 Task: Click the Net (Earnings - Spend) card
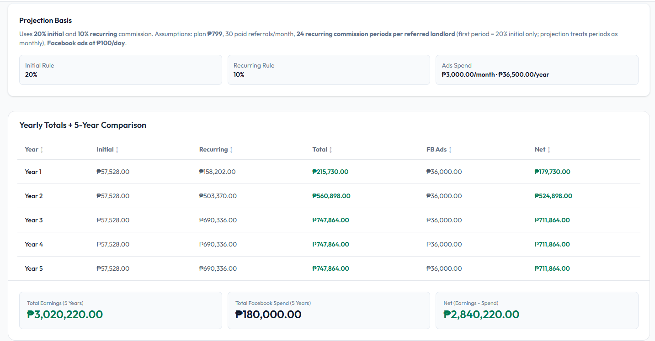pos(537,310)
